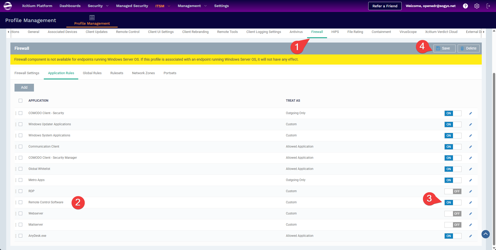Edit the Communication Client rule pencil
The width and height of the screenshot is (496, 250).
click(x=471, y=147)
